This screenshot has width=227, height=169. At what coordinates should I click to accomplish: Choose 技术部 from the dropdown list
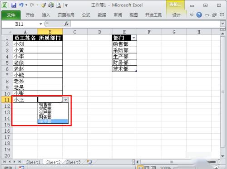53,121
